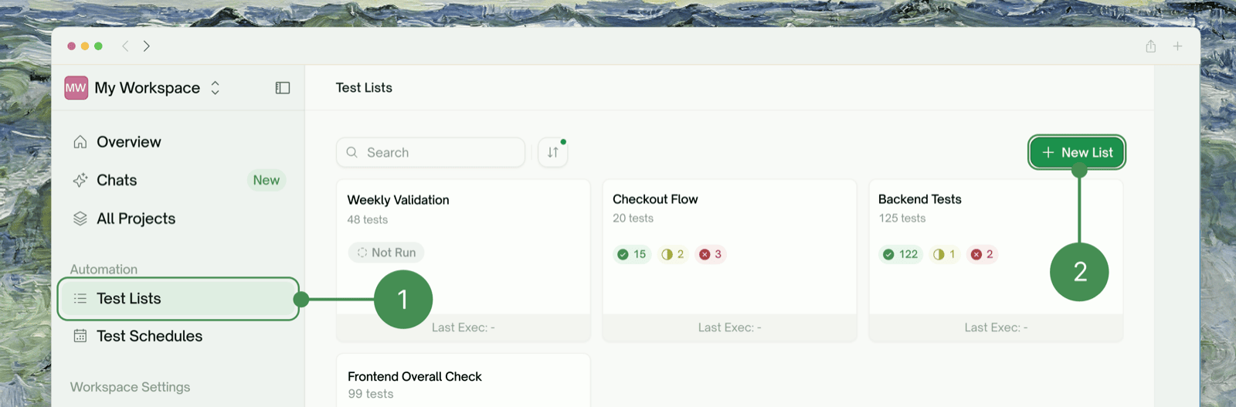Open All Projects in the sidebar
This screenshot has height=407, width=1236.
point(178,219)
